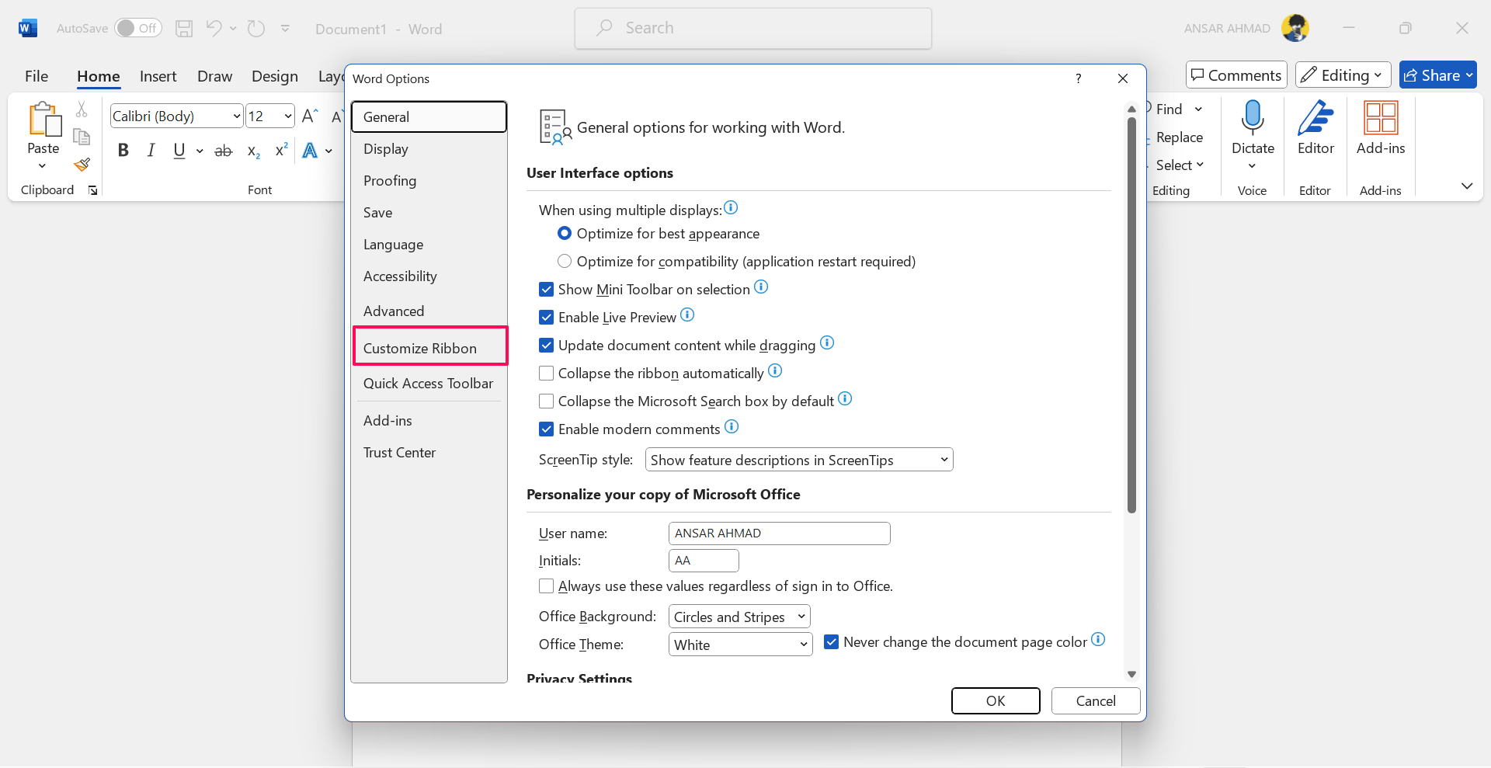Open the font name Calibri dropdown
Viewport: 1491px width, 768px height.
click(x=237, y=116)
